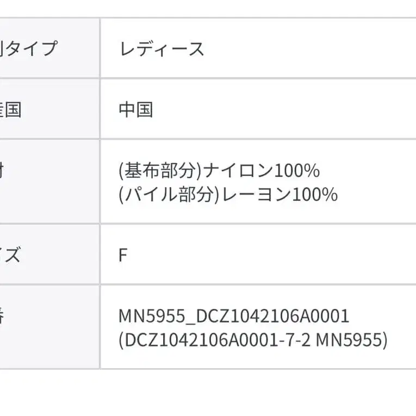Image resolution: width=416 pixels, height=416 pixels.
Task: Click the 国 label in the origin row
Action: (x=13, y=110)
